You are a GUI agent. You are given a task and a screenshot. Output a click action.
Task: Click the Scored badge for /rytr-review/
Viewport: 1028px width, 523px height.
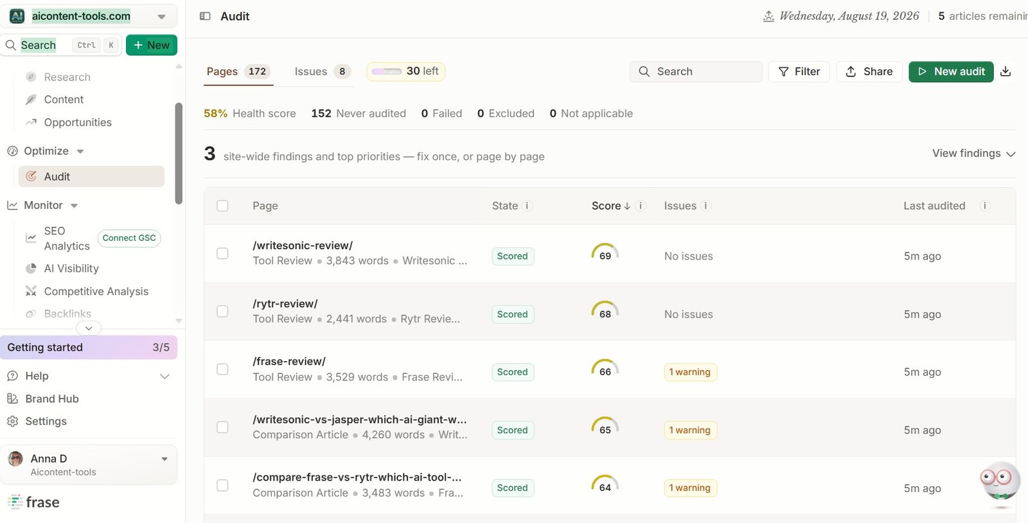(513, 314)
